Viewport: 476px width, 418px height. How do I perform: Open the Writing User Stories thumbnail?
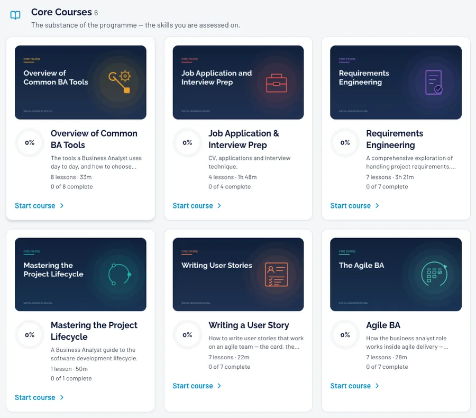pos(238,274)
